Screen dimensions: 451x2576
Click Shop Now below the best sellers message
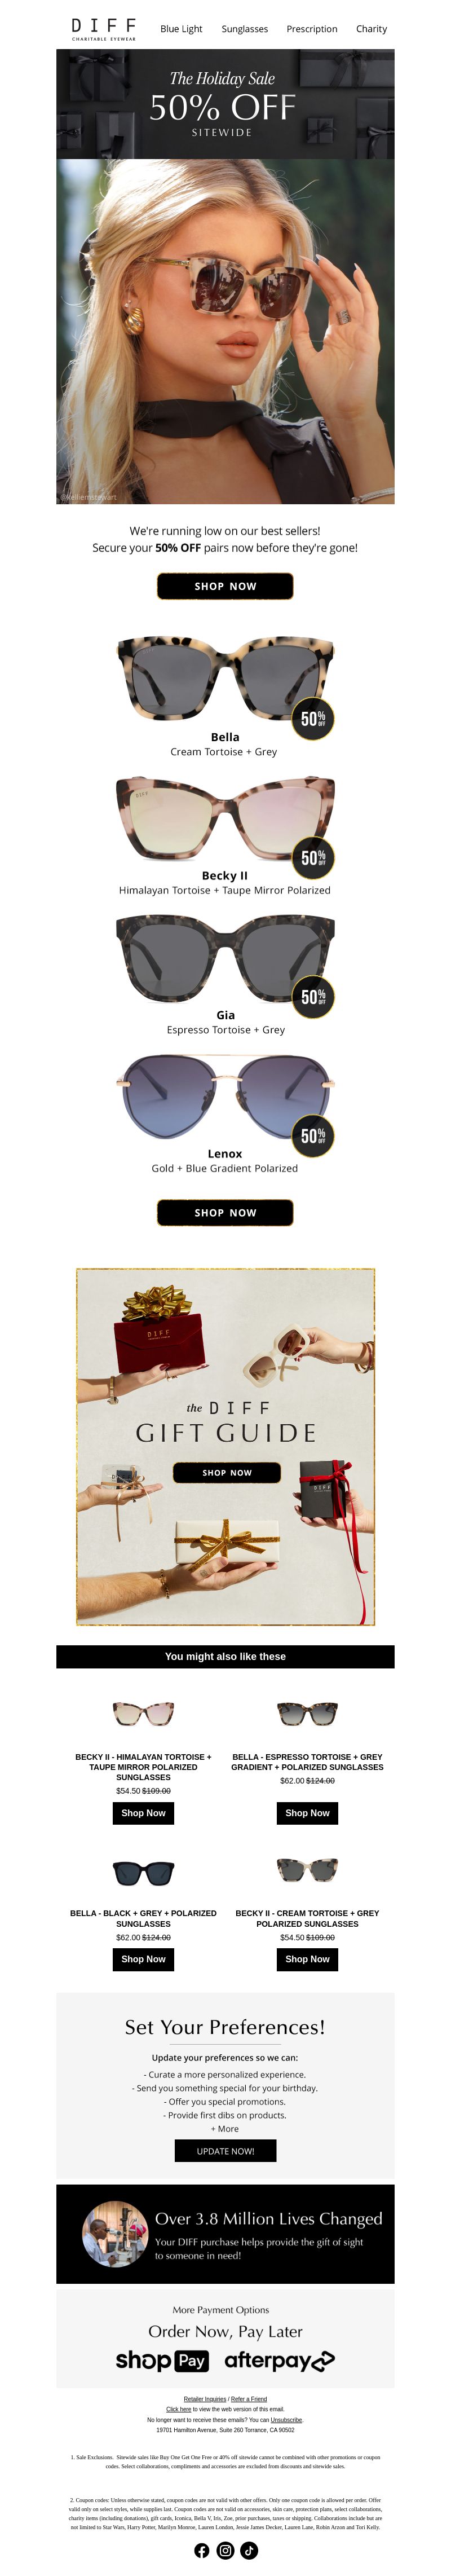coord(225,586)
